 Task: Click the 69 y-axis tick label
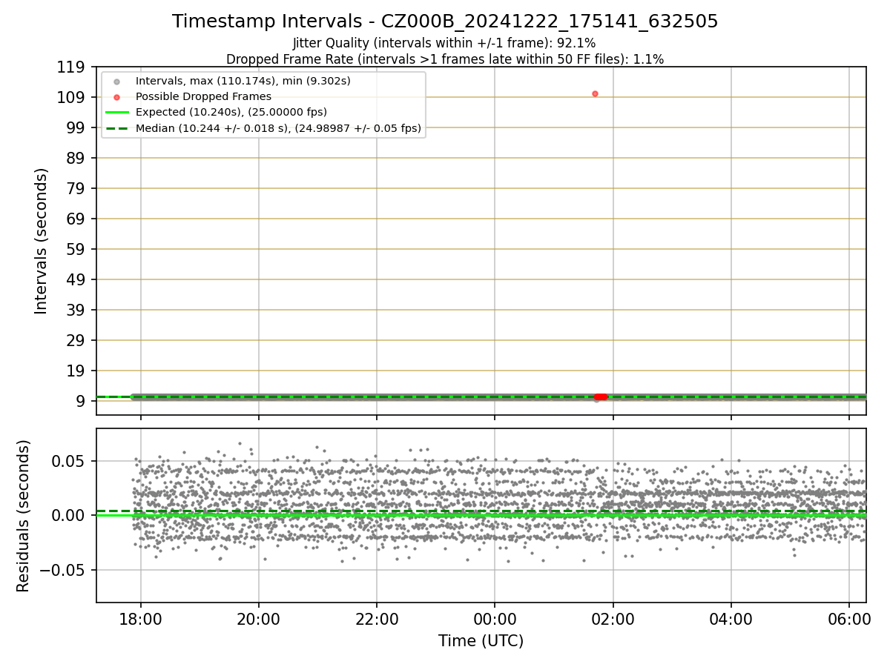click(77, 219)
